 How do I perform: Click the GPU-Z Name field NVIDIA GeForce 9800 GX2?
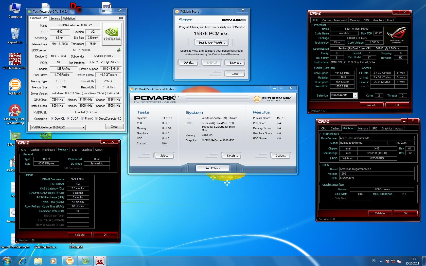(x=75, y=25)
